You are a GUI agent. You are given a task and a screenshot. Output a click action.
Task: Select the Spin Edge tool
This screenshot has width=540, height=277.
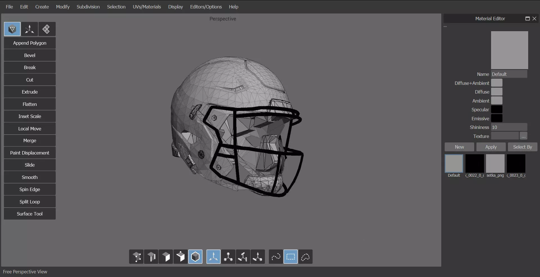click(x=30, y=189)
